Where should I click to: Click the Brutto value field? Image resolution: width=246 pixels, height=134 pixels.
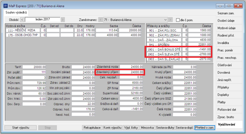[x=83, y=67]
